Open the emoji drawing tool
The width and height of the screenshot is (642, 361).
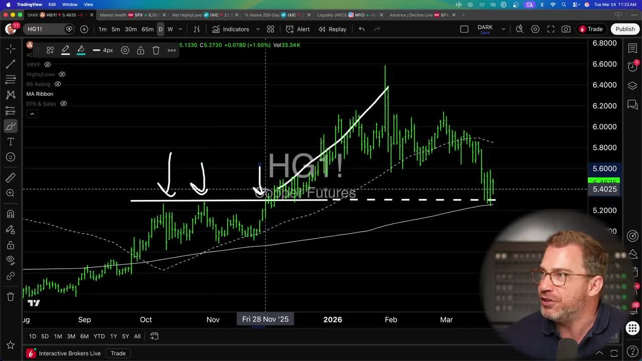[10, 157]
